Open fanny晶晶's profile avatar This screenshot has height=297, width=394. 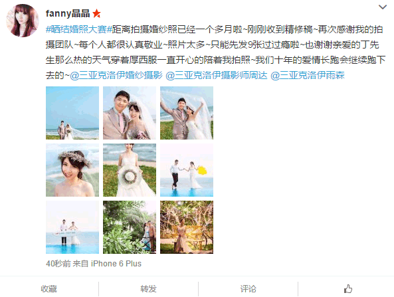(x=23, y=21)
